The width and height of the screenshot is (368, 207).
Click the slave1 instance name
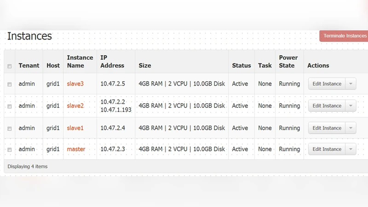point(75,128)
